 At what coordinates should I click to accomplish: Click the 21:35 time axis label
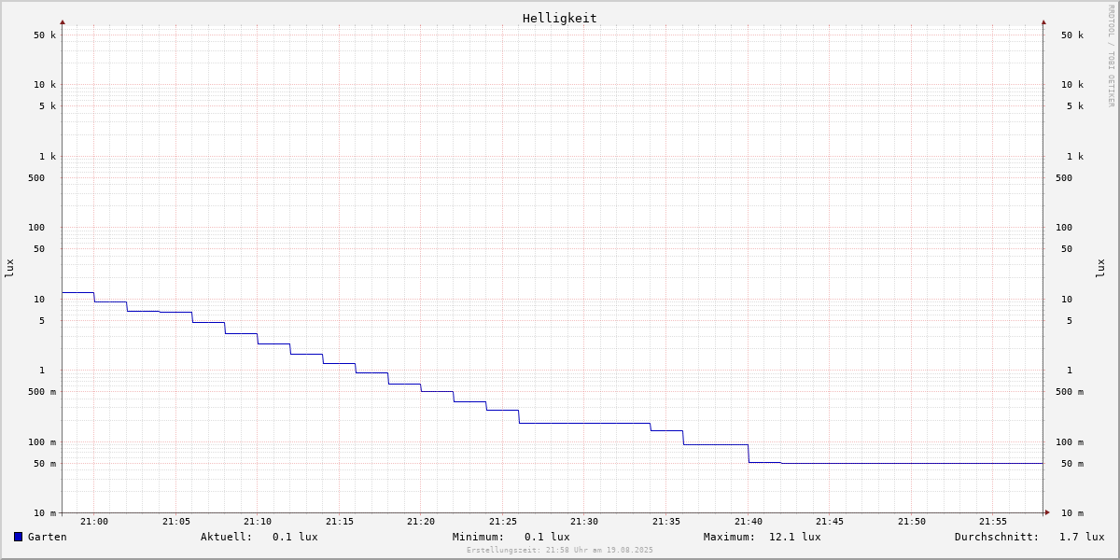(666, 522)
